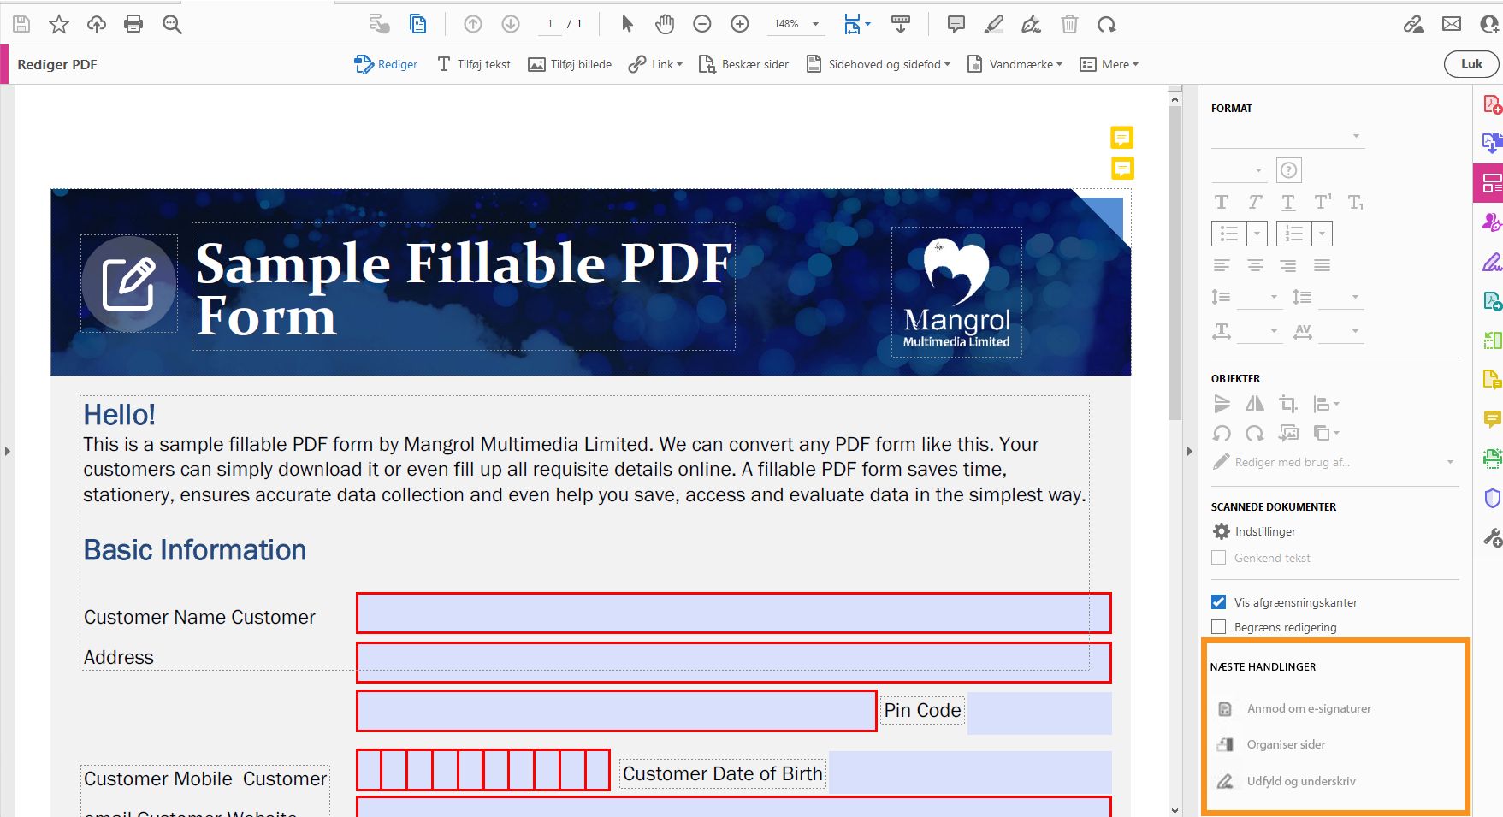The image size is (1503, 817).
Task: Click the Luk button
Action: tap(1471, 64)
